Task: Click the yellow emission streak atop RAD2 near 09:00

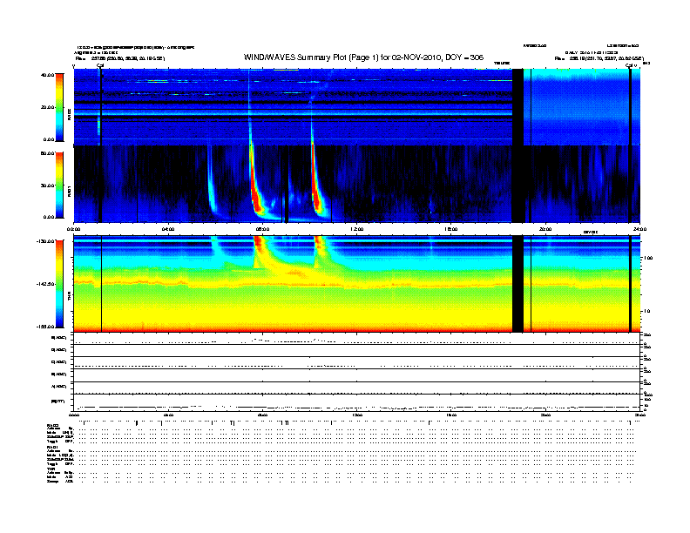Action: (x=286, y=70)
